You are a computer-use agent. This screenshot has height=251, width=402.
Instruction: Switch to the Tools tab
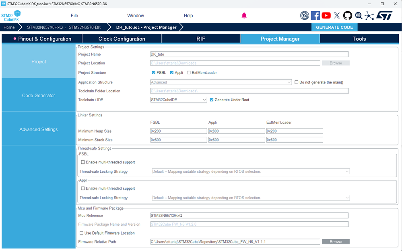coord(359,39)
